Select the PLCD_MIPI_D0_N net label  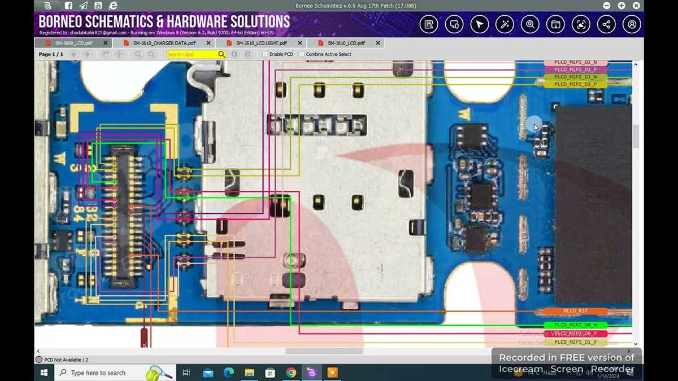(x=575, y=325)
